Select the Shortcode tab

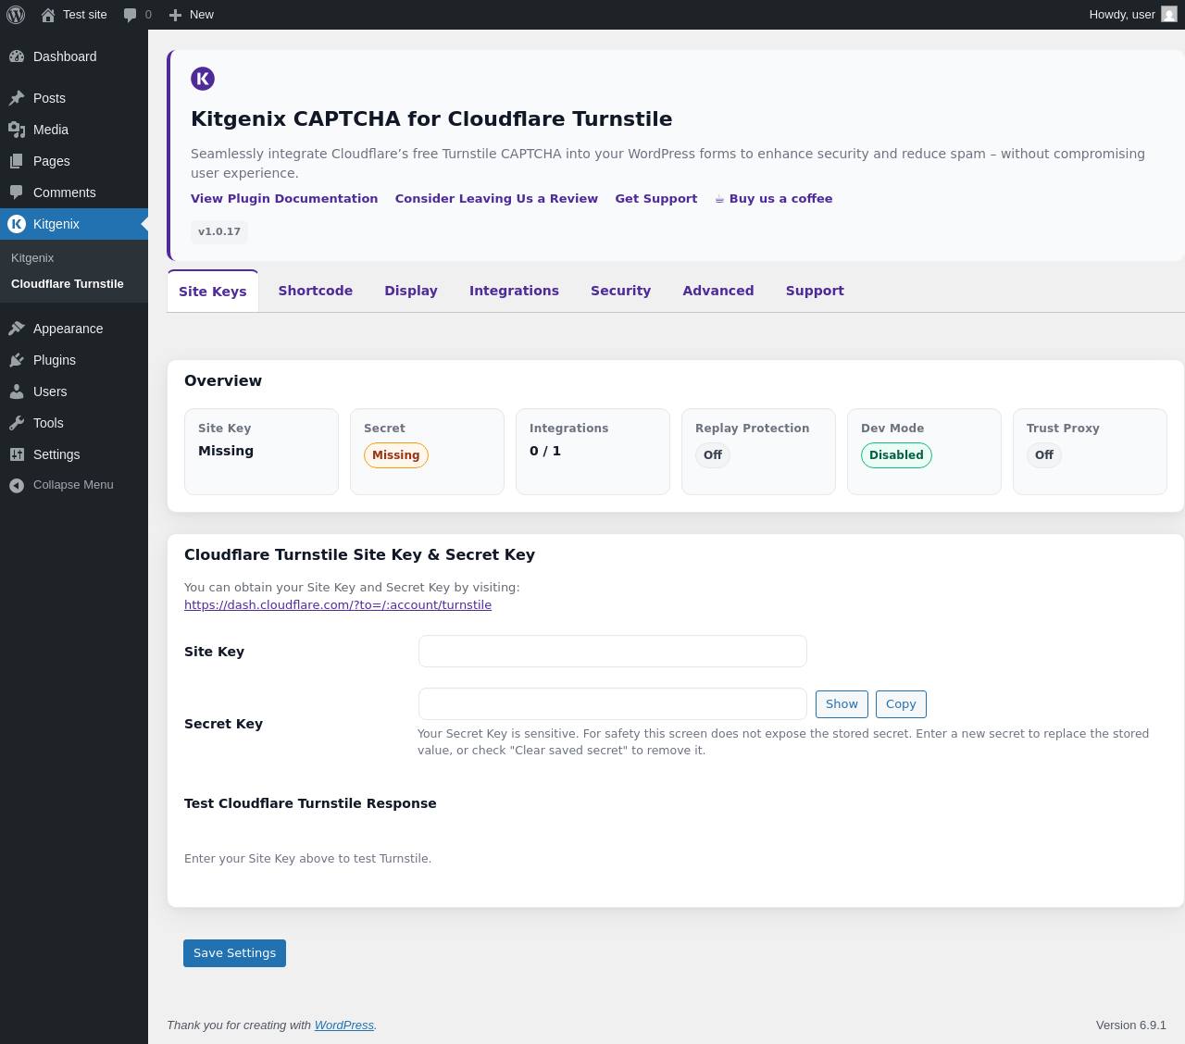pos(315,291)
